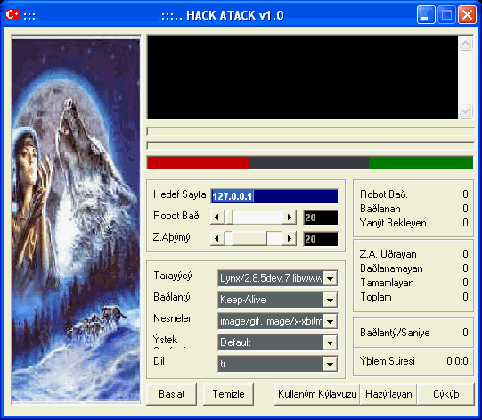Click the Çýkýþ exit button
Viewport: 482px width, 420px height.
[445, 394]
